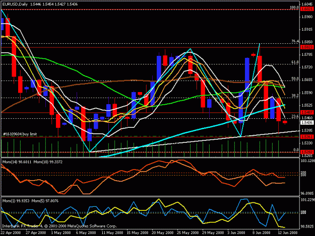Click the 1 May 2008 date label

coord(61,233)
